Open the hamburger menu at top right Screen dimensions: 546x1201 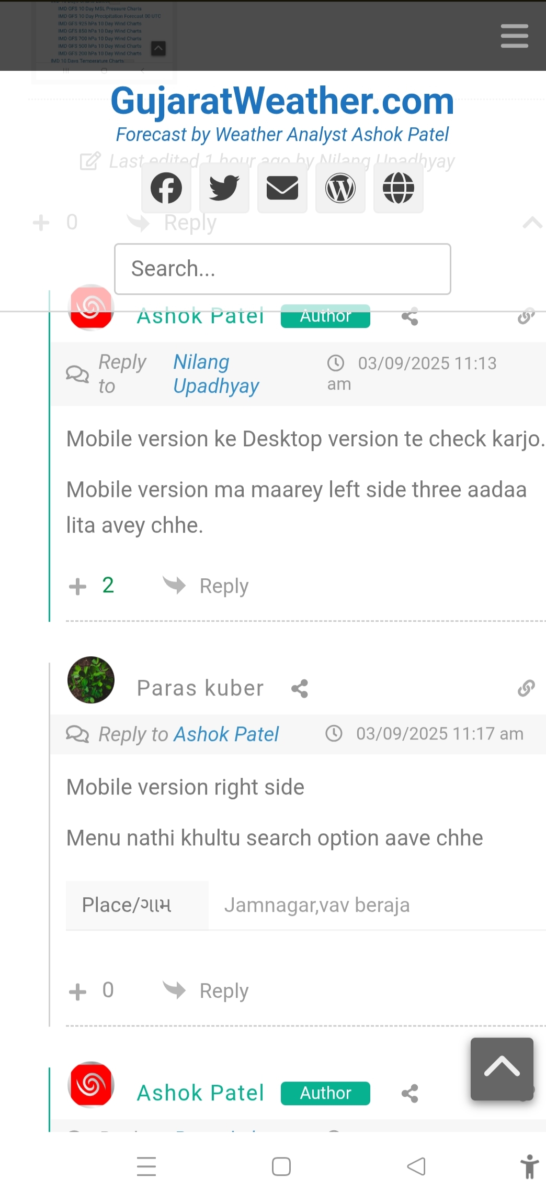tap(514, 36)
